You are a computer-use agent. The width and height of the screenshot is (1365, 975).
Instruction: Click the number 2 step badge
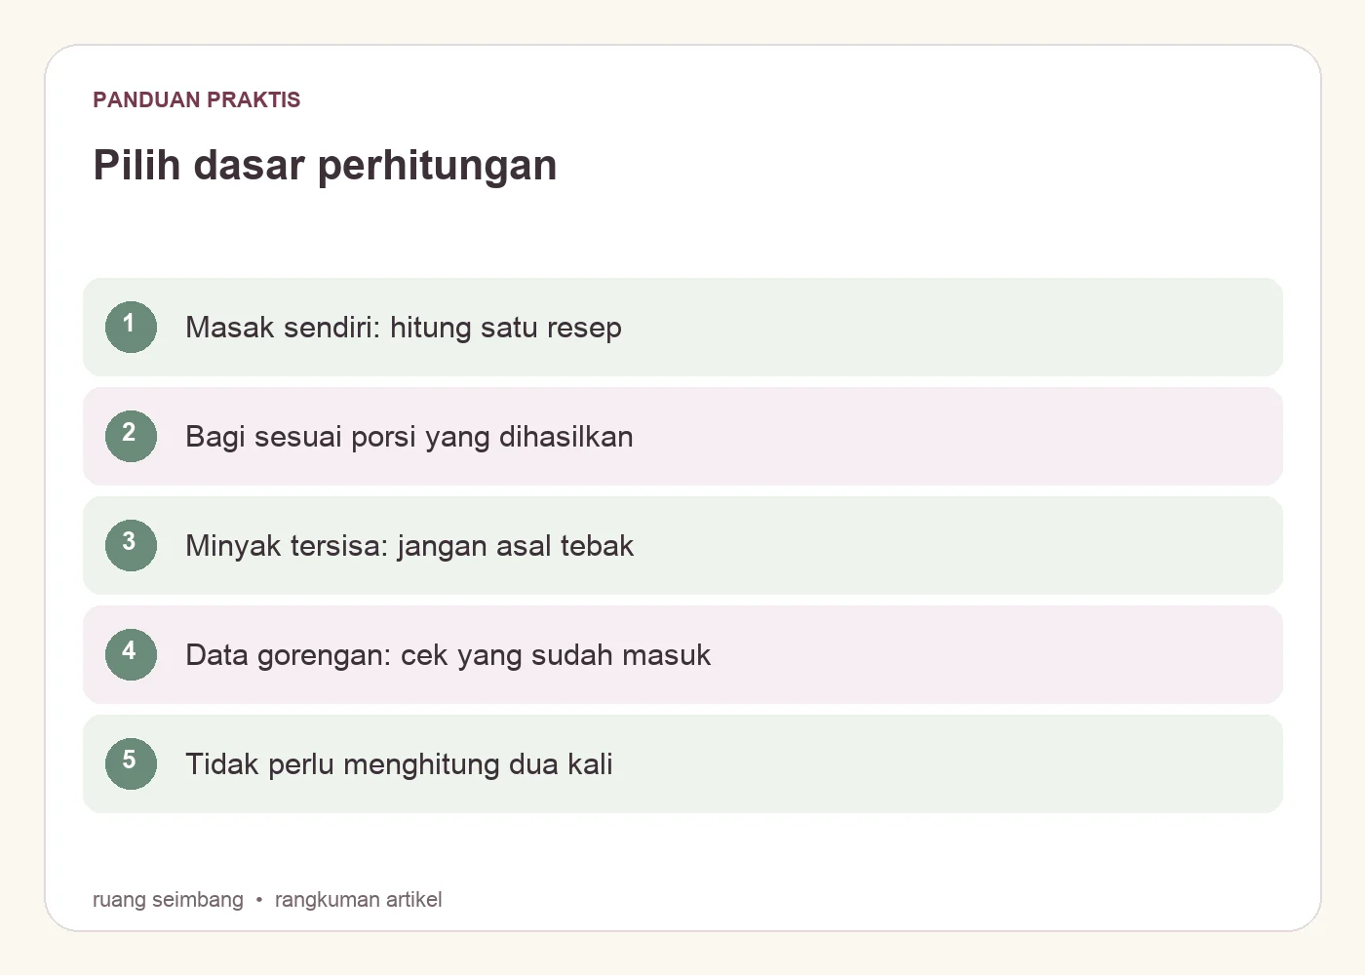131,436
